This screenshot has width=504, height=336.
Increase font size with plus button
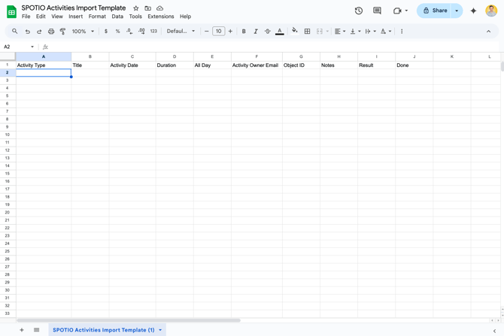230,31
